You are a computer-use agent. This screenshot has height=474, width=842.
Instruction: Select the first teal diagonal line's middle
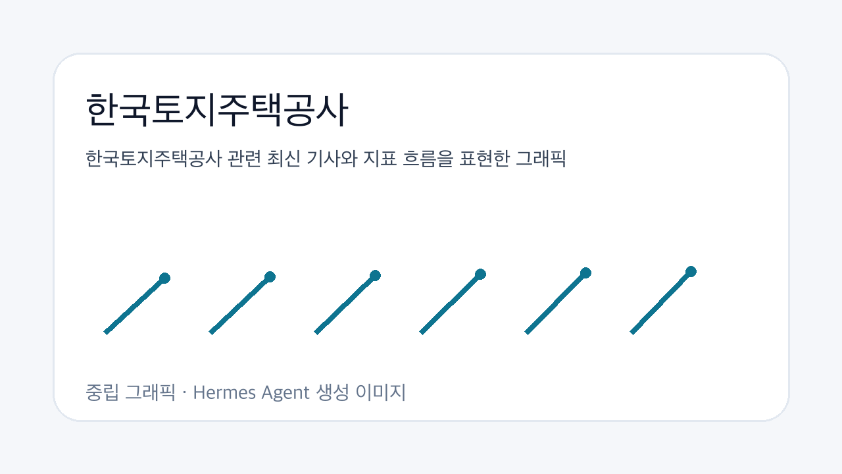[x=135, y=305]
